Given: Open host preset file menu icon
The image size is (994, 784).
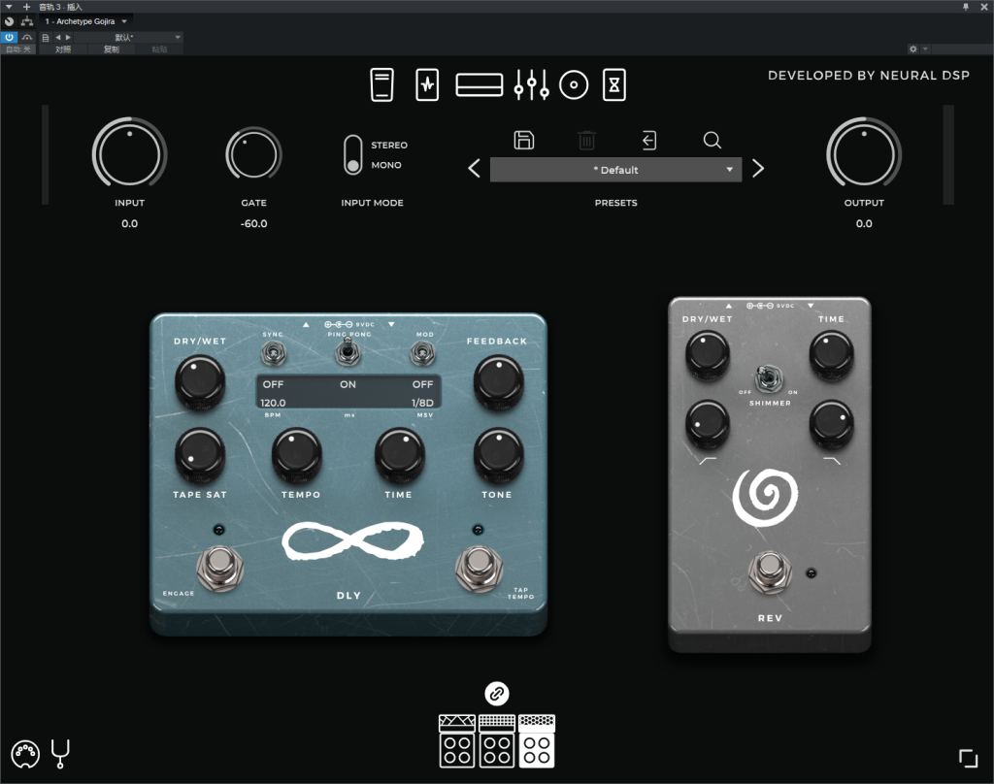Looking at the screenshot, I should [x=46, y=38].
